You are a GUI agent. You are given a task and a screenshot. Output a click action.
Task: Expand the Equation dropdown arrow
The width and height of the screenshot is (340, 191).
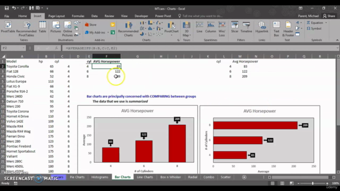(326, 23)
